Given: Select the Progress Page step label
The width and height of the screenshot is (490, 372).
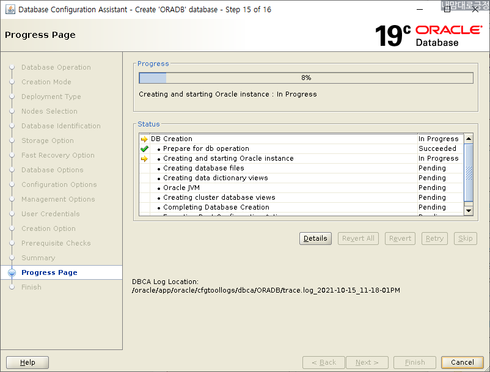Looking at the screenshot, I should [49, 272].
